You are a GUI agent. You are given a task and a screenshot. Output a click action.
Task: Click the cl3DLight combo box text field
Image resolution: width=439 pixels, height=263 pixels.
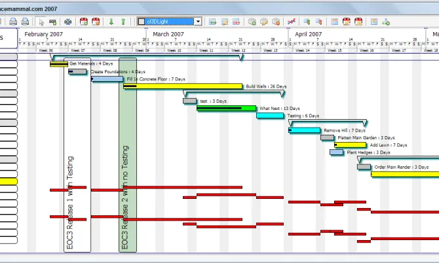[x=170, y=22]
